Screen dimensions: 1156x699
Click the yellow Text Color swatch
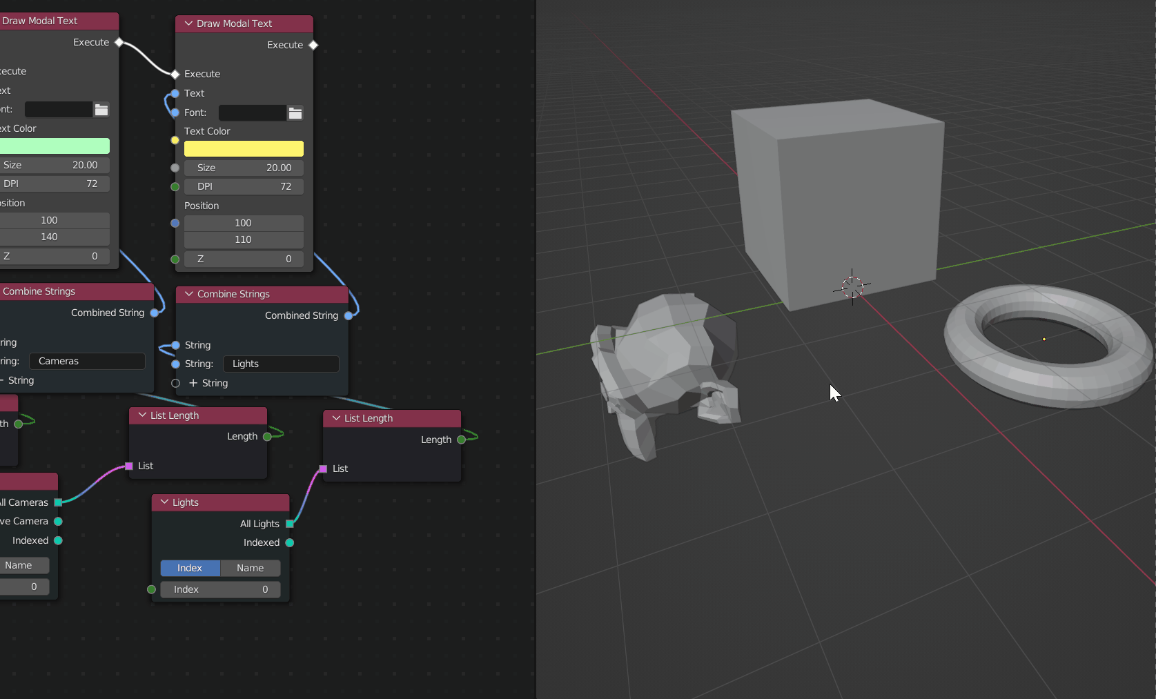[x=244, y=149]
